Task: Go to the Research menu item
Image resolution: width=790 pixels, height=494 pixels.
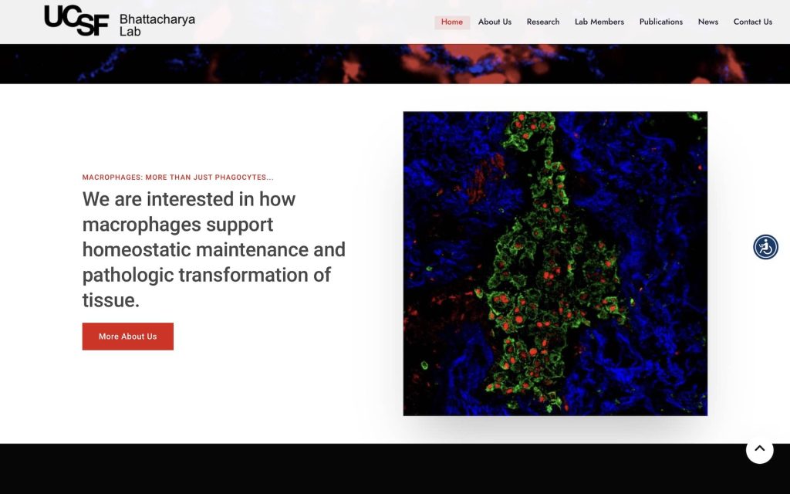Action: [542, 22]
